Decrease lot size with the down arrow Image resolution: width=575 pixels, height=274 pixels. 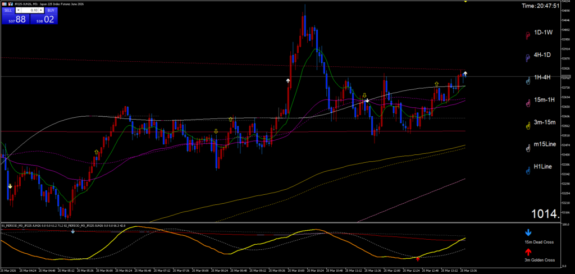point(19,10)
